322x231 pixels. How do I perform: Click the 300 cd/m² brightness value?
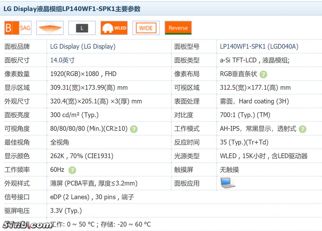[x=74, y=115]
